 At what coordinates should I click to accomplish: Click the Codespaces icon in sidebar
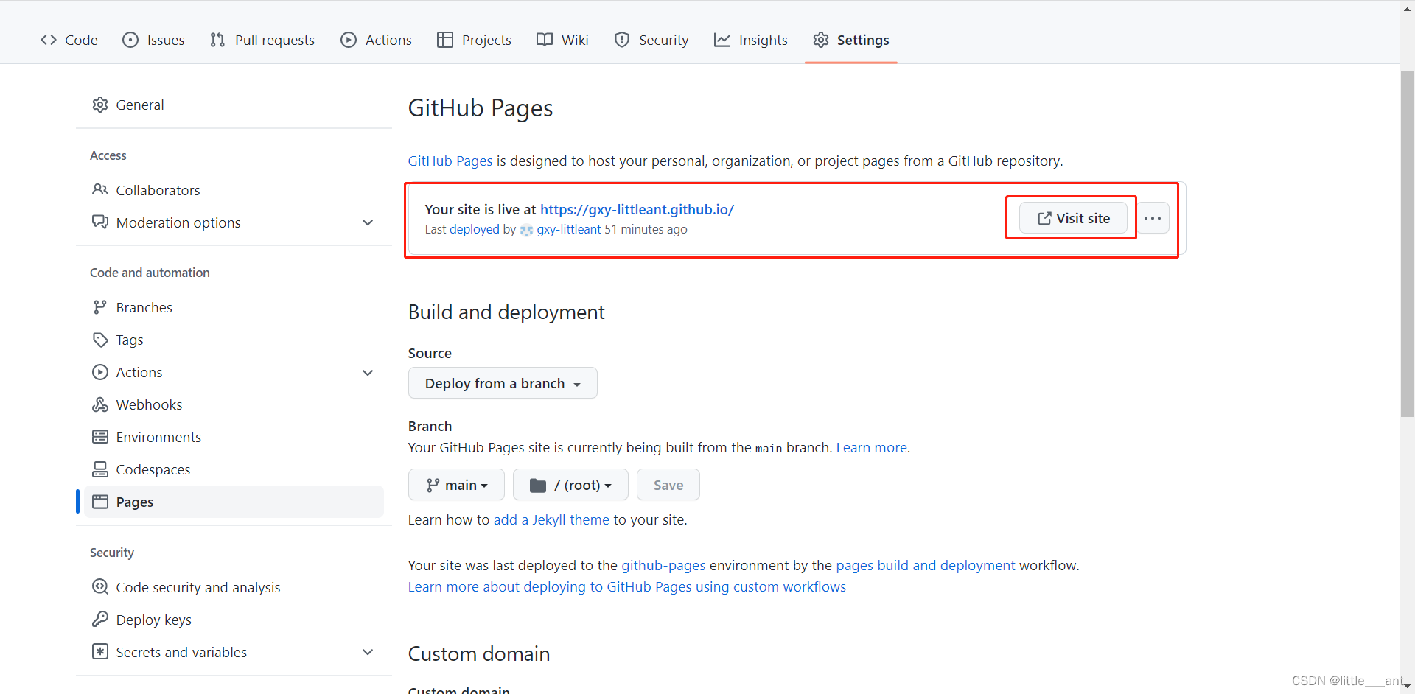[100, 469]
